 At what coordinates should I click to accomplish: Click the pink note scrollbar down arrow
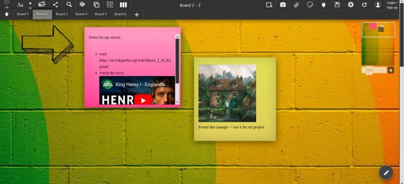177,102
